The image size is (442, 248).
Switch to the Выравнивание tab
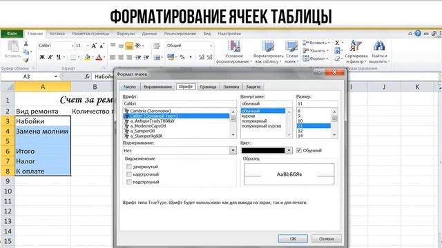tap(157, 87)
